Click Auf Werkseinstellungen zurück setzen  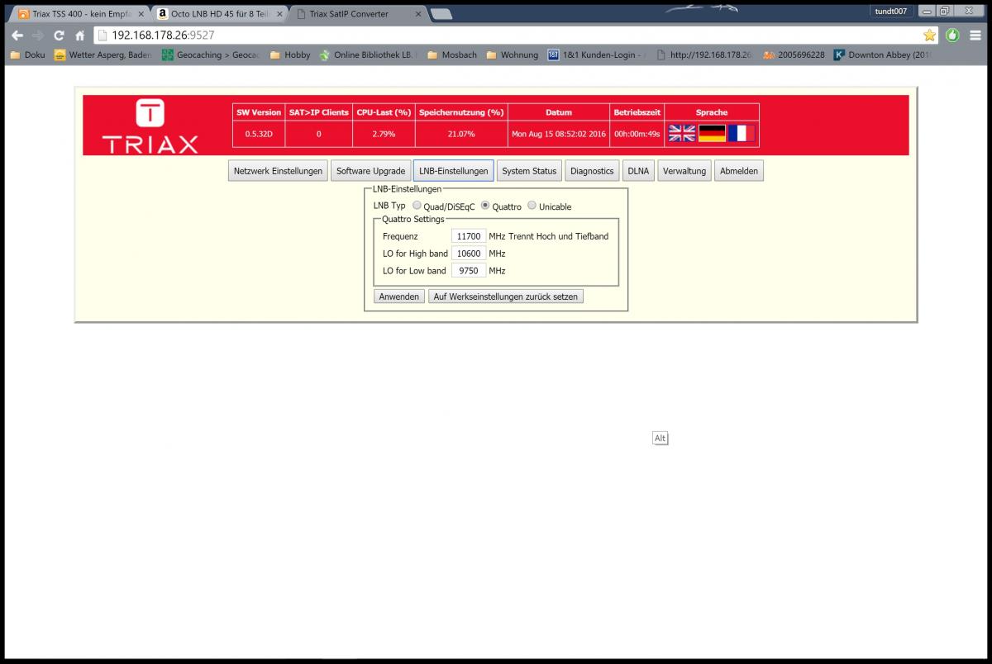coord(505,296)
